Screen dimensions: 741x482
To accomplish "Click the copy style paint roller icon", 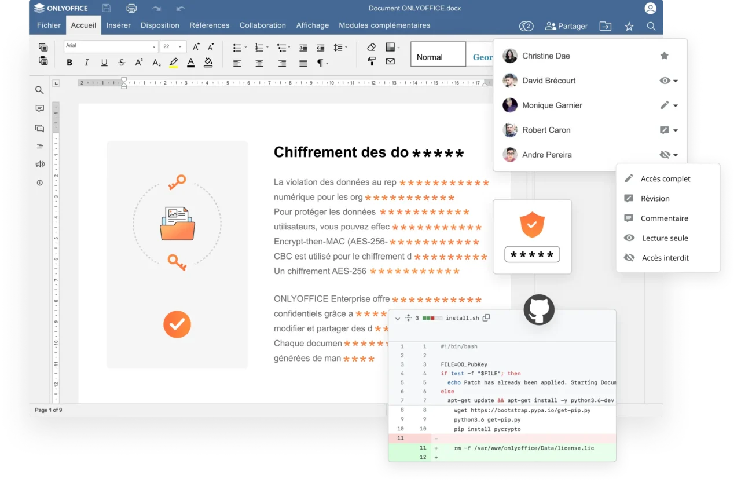I will tap(372, 61).
